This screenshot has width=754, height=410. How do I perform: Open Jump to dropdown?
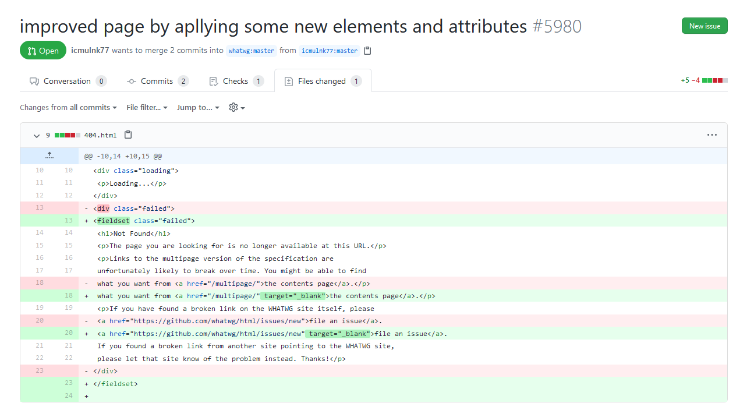pos(198,107)
